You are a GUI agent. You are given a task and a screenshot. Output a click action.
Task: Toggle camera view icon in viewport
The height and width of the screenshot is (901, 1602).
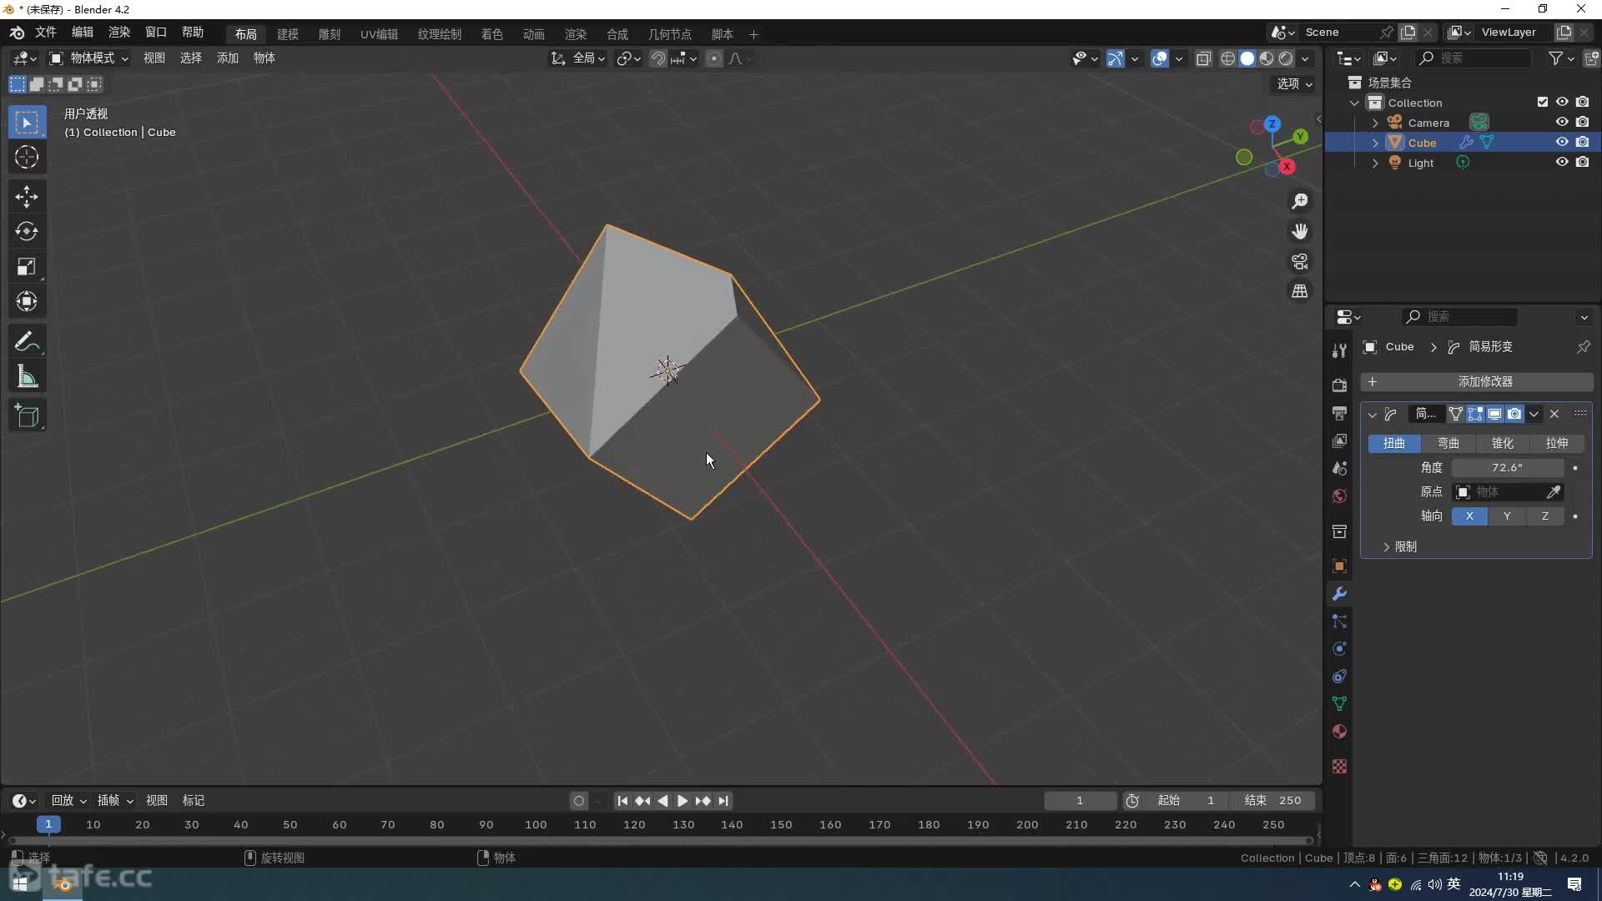[x=1300, y=261]
